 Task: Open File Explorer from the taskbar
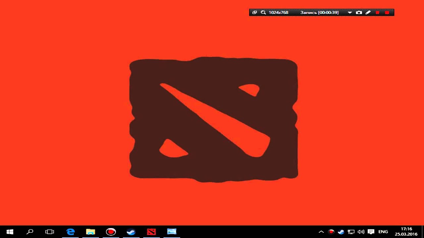[x=90, y=232]
